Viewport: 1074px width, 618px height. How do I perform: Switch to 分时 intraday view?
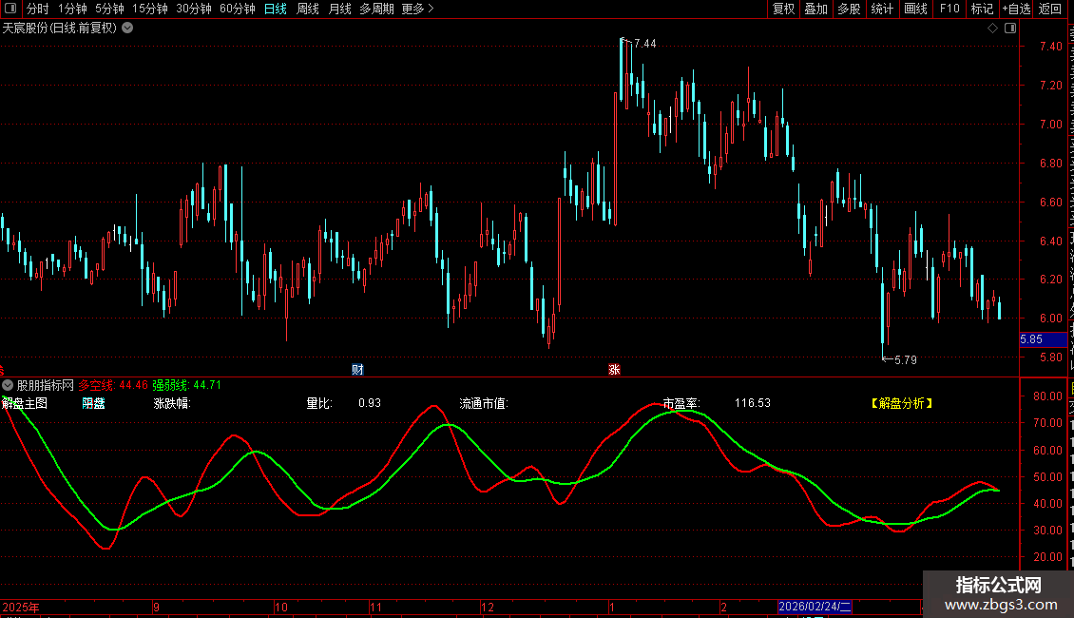pyautogui.click(x=38, y=9)
